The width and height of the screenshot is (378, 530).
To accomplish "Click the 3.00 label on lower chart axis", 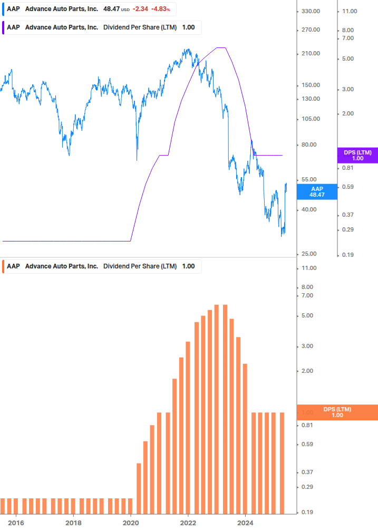I will [x=307, y=346].
